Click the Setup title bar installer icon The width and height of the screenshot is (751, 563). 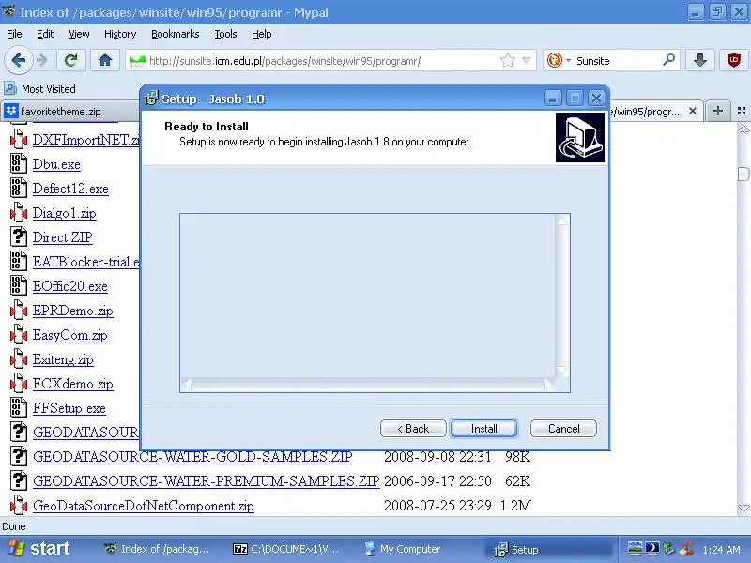[151, 99]
